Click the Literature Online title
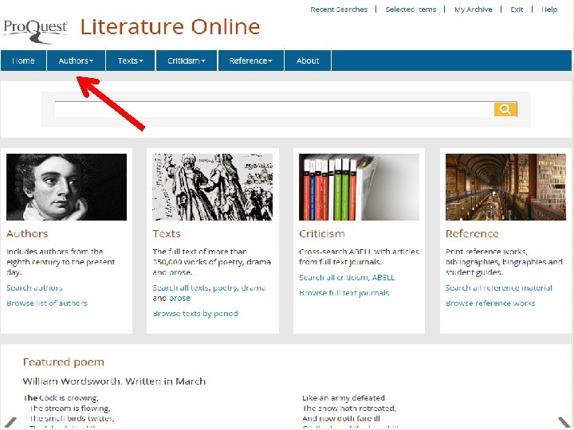 tap(171, 27)
